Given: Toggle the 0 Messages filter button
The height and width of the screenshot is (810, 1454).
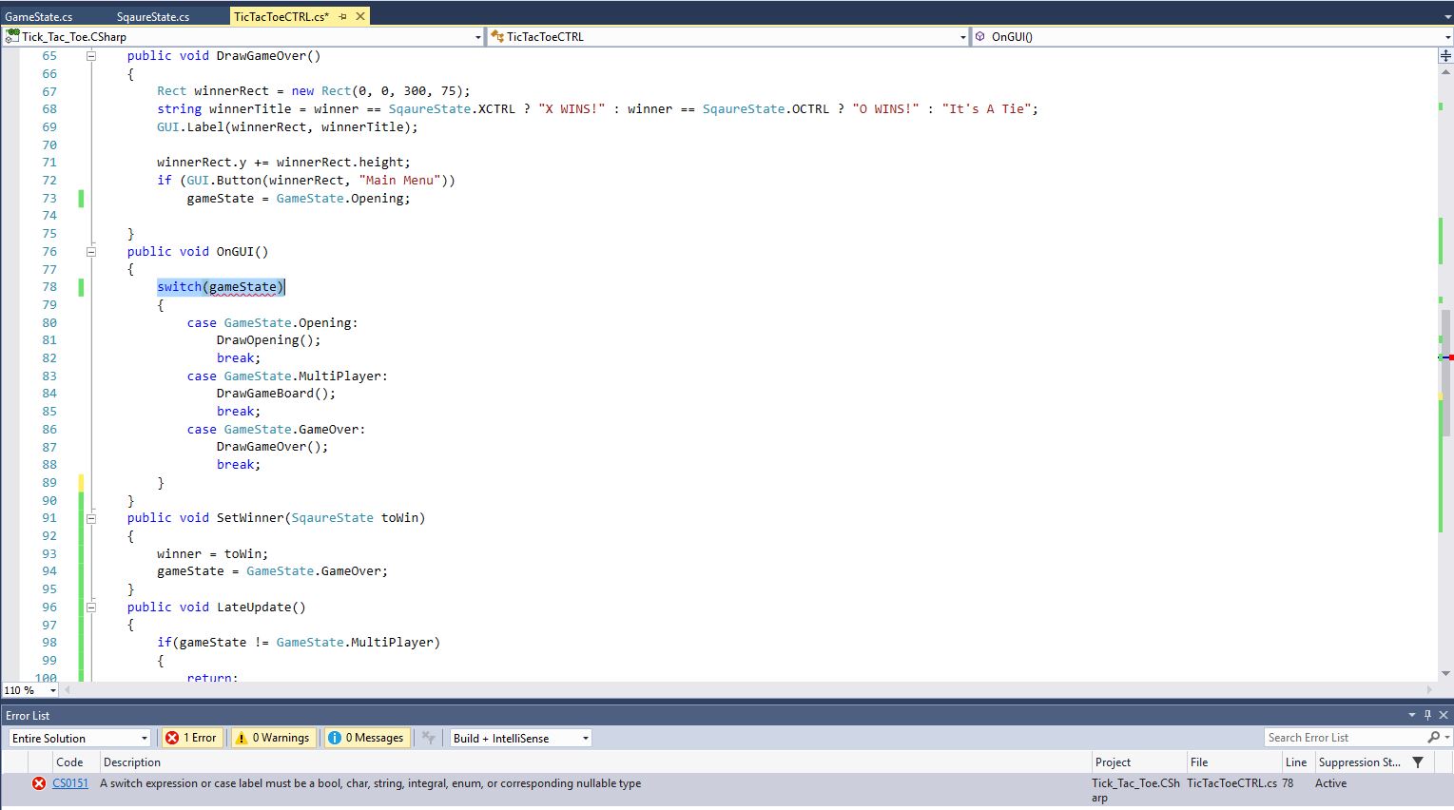Looking at the screenshot, I should (367, 738).
